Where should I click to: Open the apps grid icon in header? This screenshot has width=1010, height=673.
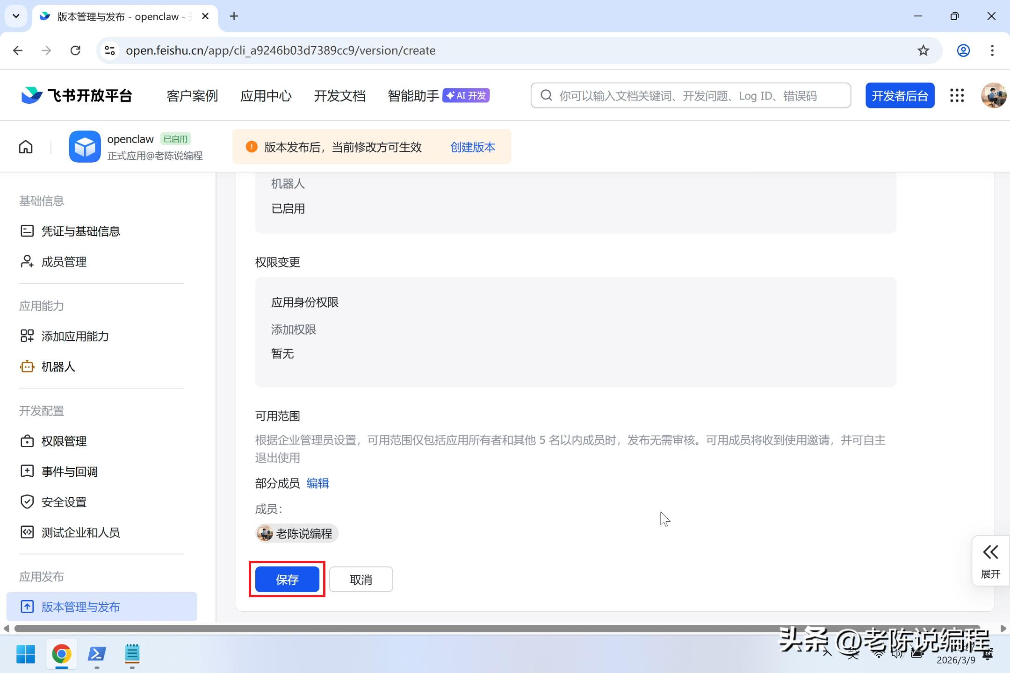click(x=957, y=96)
